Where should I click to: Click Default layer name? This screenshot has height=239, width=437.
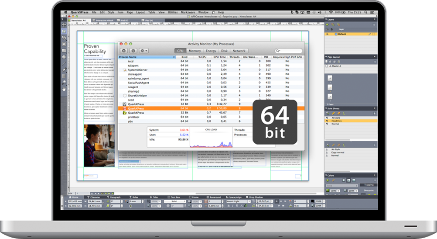[342, 34]
